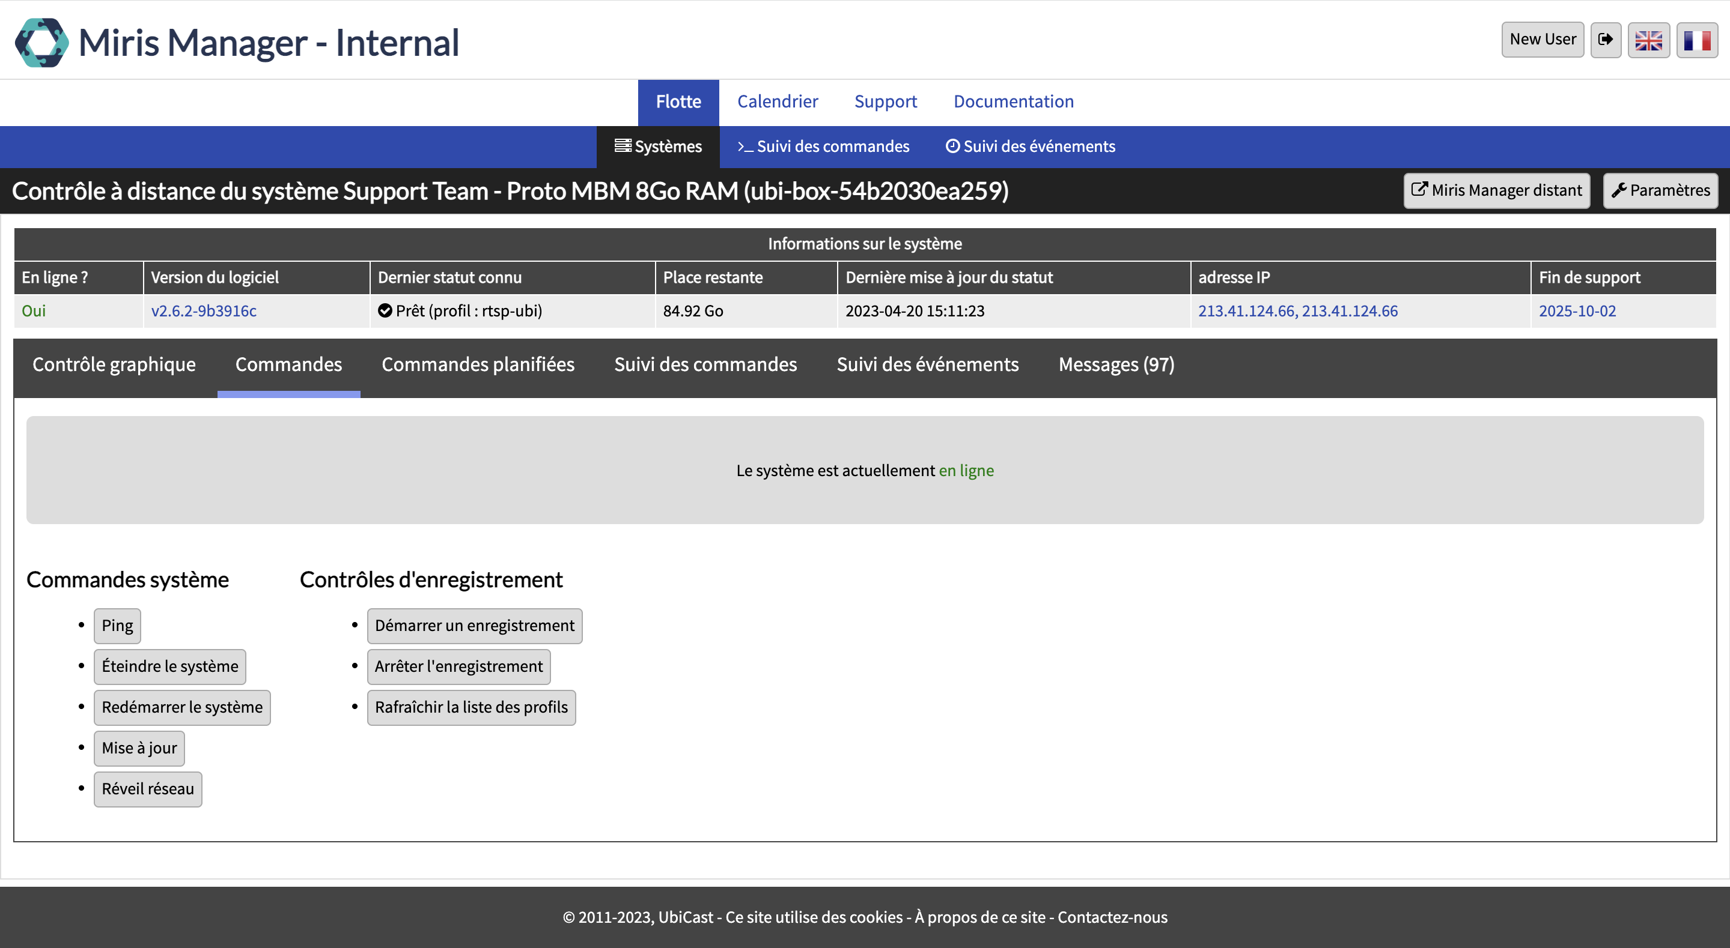Click "Contrôles d'enregistrement" heading

(431, 580)
